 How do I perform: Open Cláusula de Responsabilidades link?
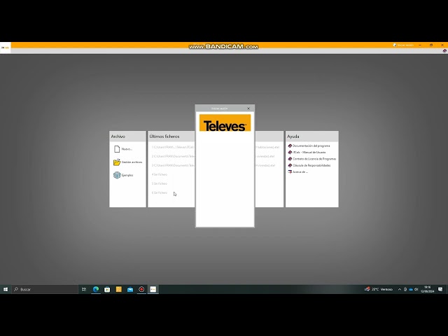311,165
